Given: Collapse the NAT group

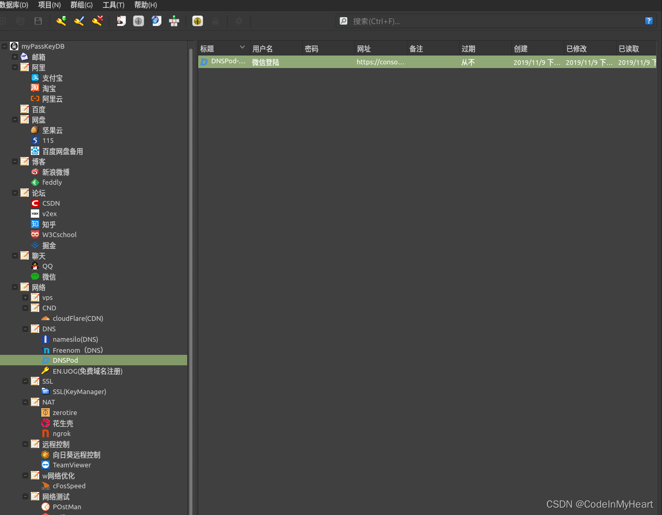Looking at the screenshot, I should pos(25,402).
